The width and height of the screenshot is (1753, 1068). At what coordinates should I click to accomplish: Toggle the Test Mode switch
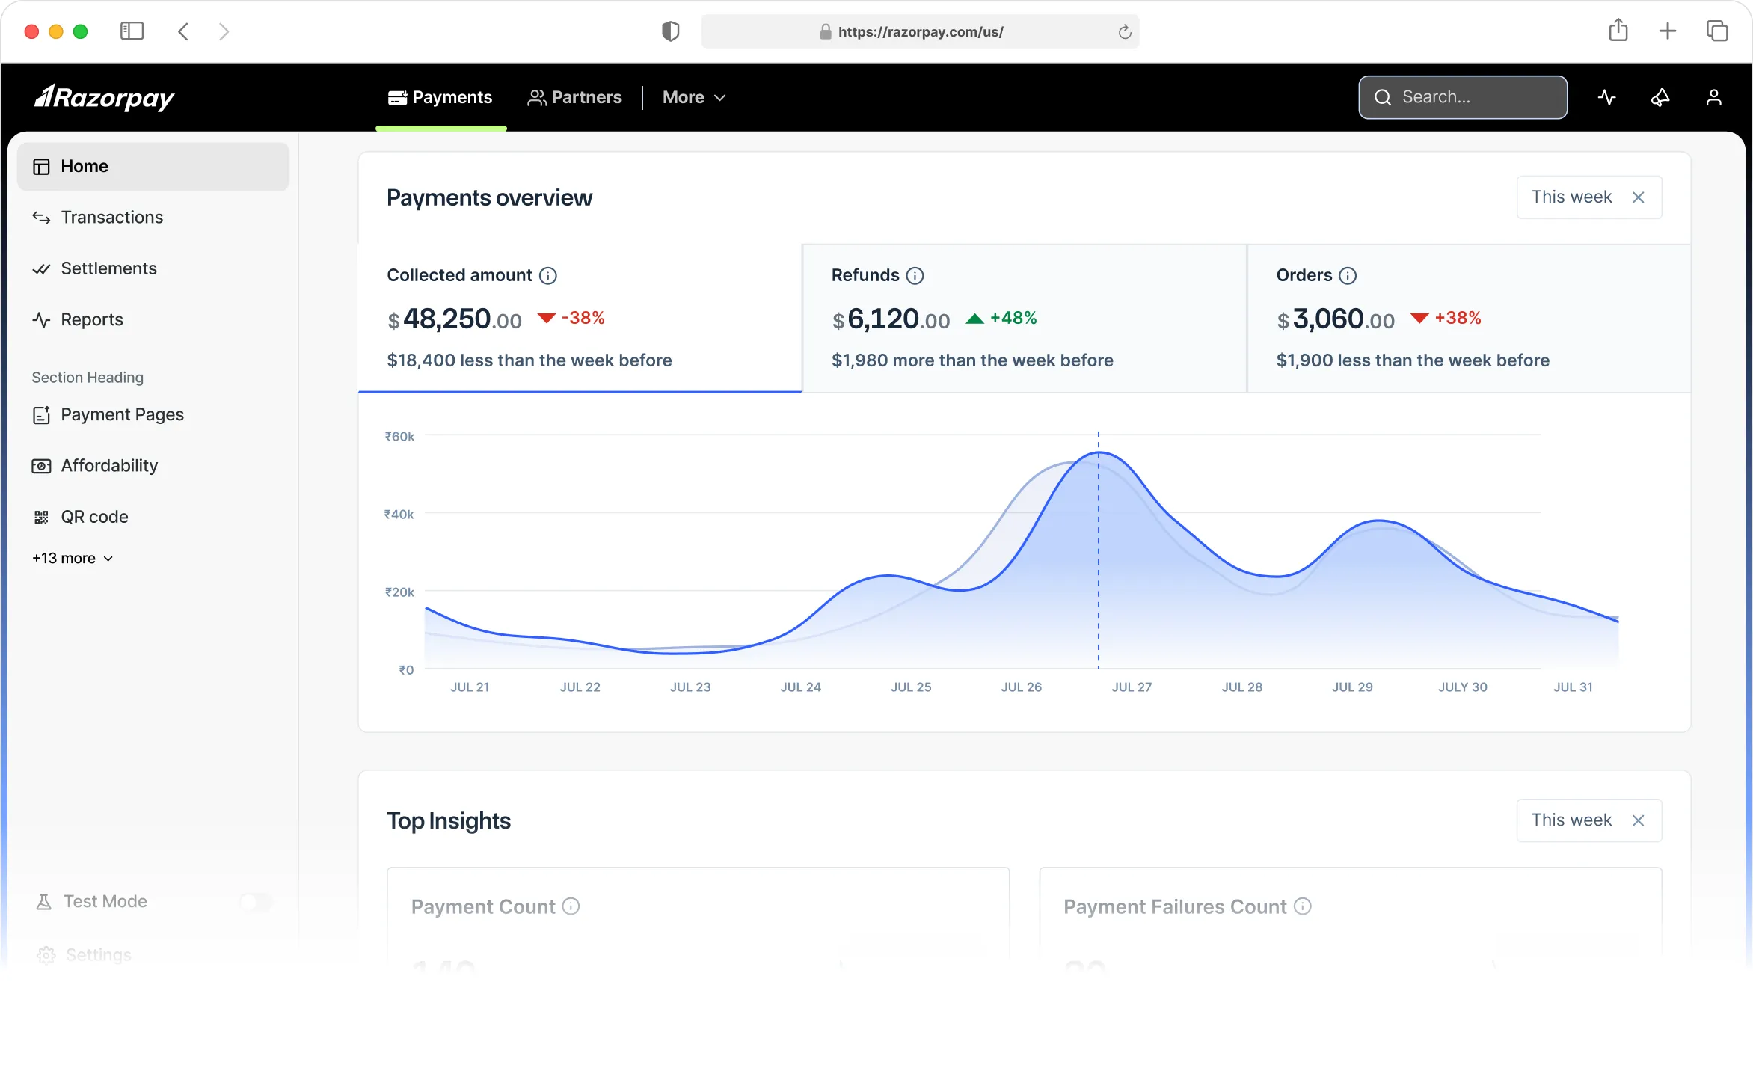256,902
